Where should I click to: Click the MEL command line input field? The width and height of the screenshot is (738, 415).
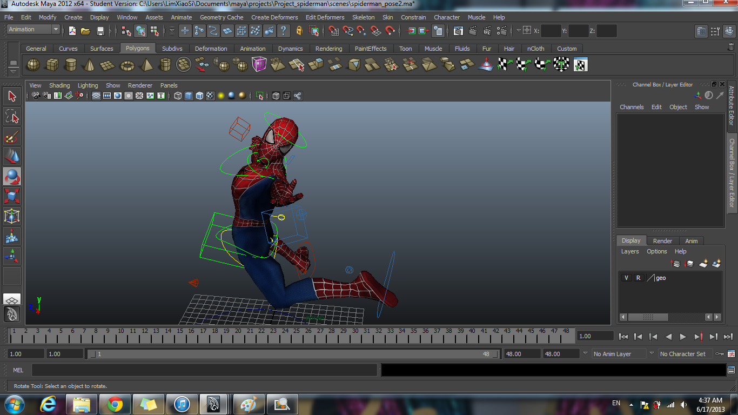[x=204, y=370]
